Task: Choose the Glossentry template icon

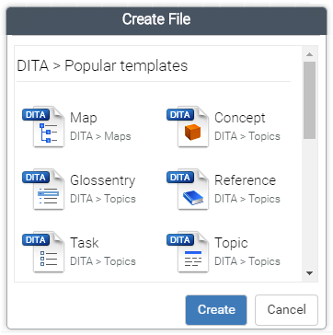Action: pyautogui.click(x=43, y=190)
